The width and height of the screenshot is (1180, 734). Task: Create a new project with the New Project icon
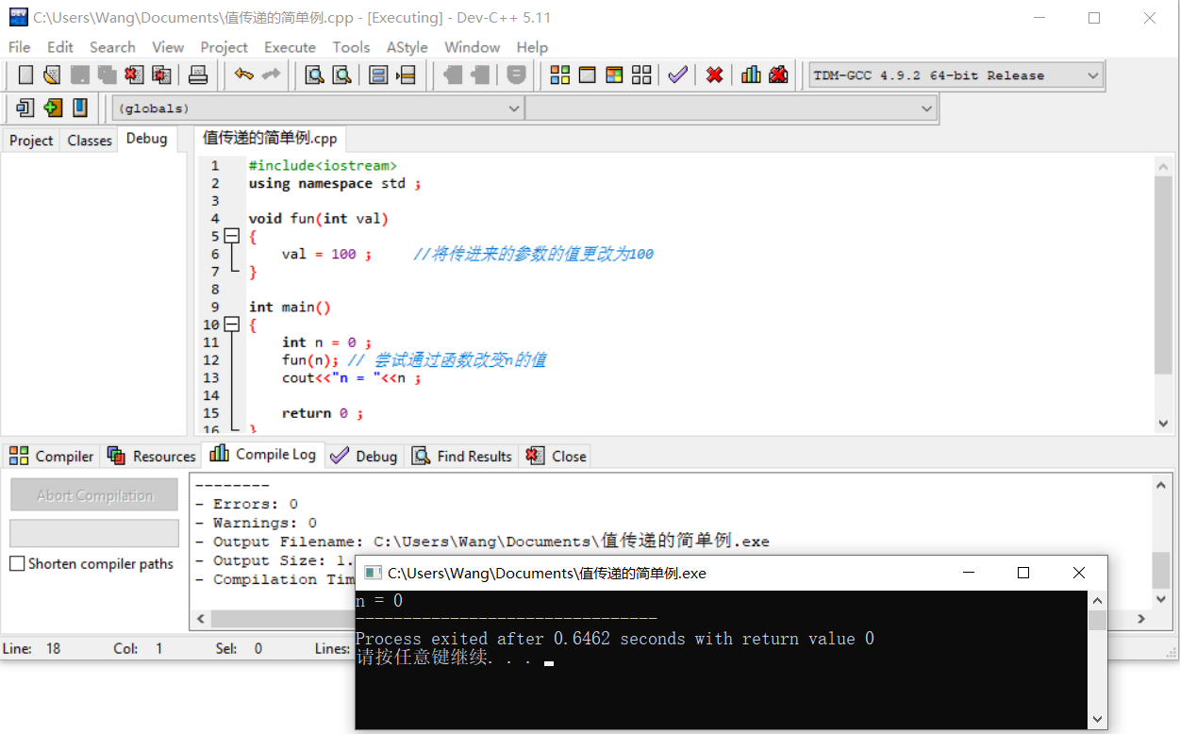[24, 108]
